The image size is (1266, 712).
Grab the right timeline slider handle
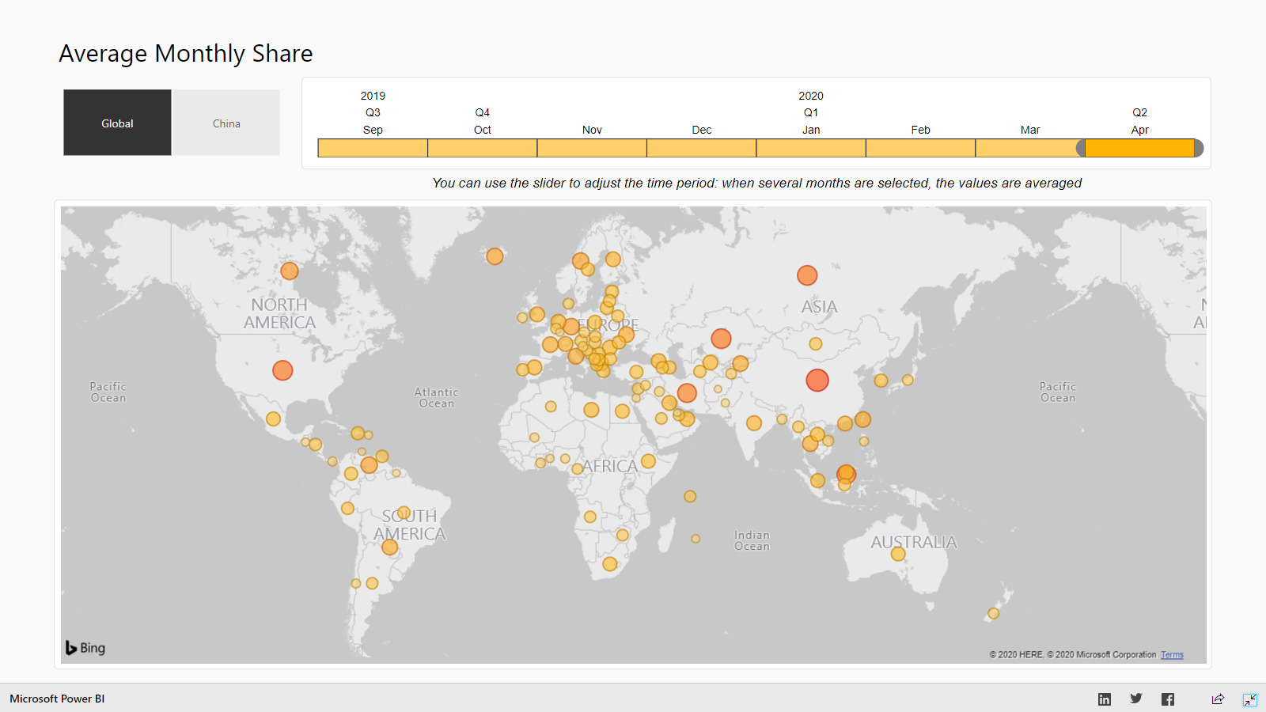[1199, 148]
